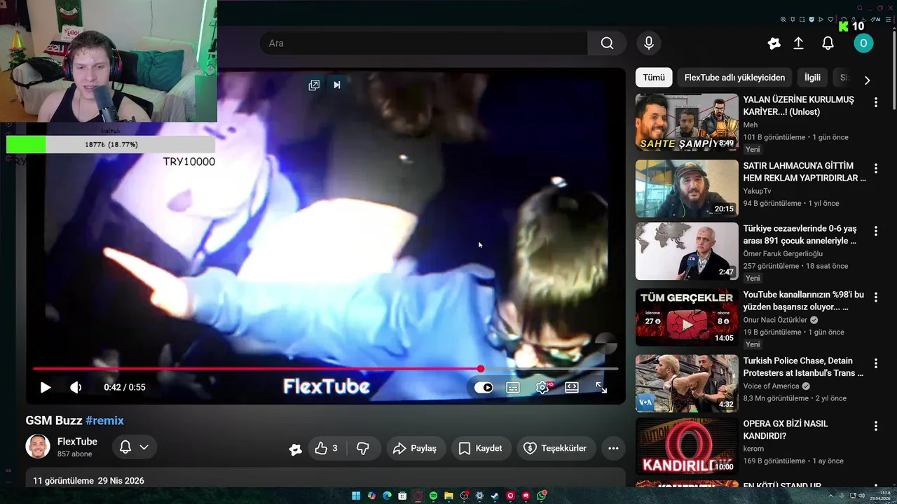Open SATIR LAHMACUN'A GİTTİM video title
897x504 pixels.
coord(804,172)
